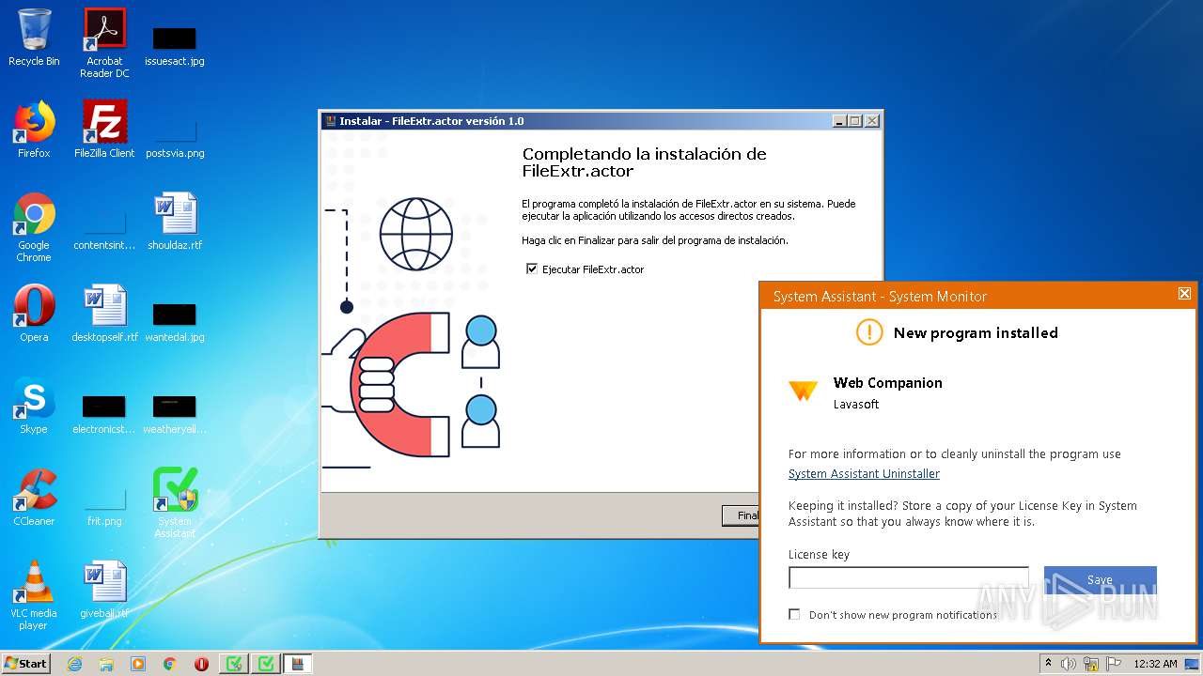Select issuesact.jpg file on desktop
1203x676 pixels.
(x=175, y=45)
